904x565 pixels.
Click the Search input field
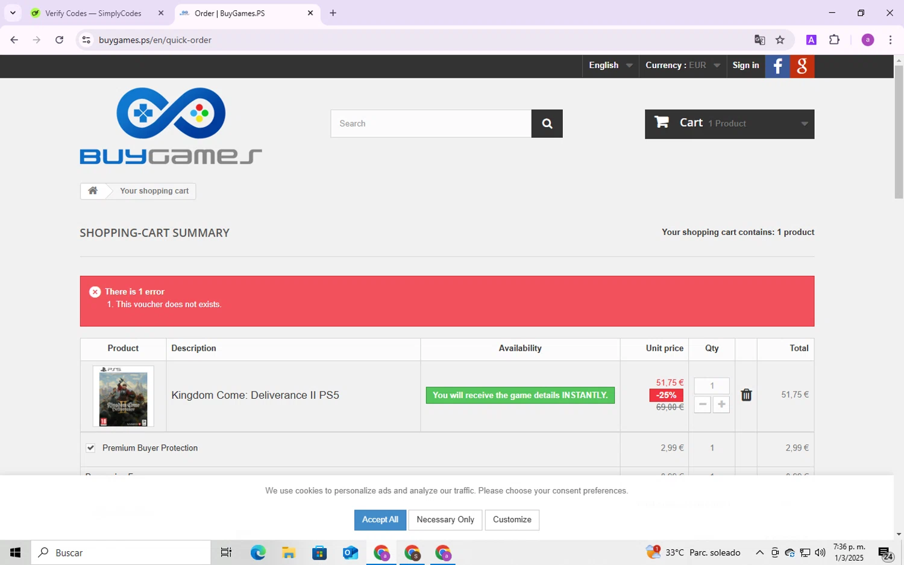[431, 123]
